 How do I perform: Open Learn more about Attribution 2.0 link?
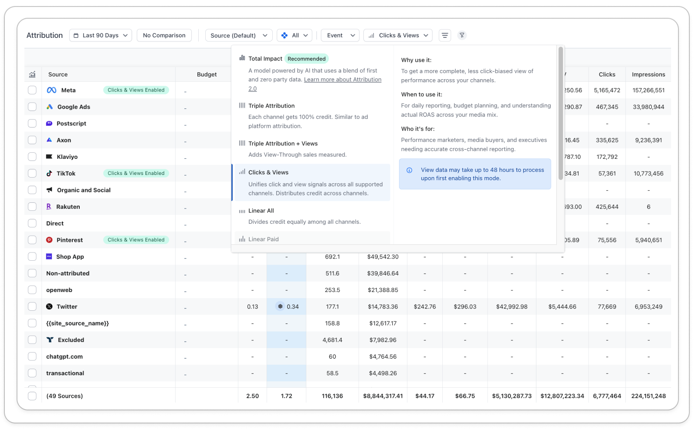(x=315, y=84)
